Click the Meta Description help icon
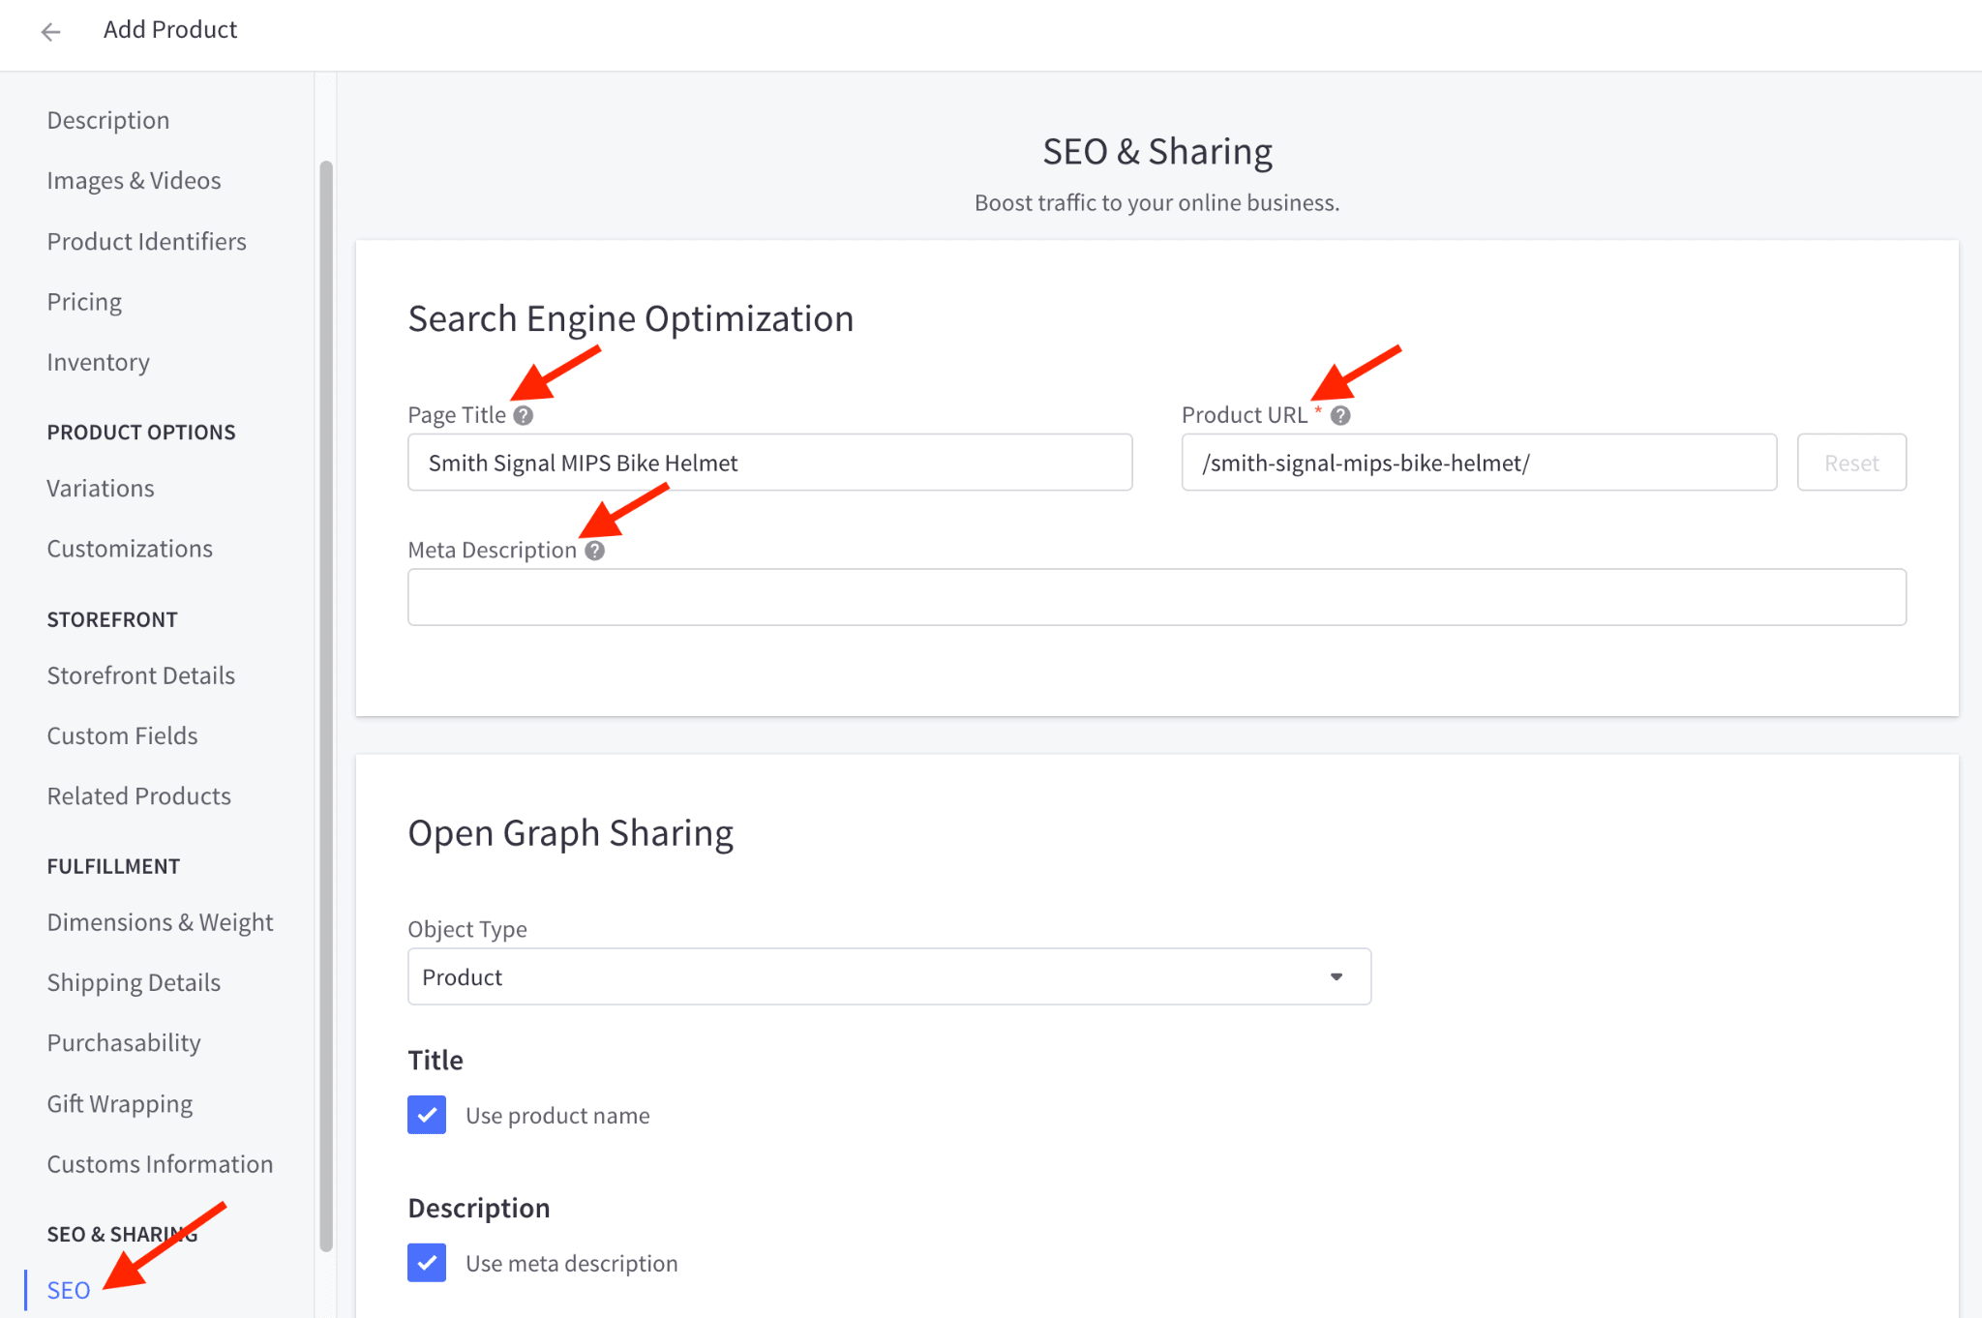This screenshot has width=1982, height=1318. click(x=592, y=551)
